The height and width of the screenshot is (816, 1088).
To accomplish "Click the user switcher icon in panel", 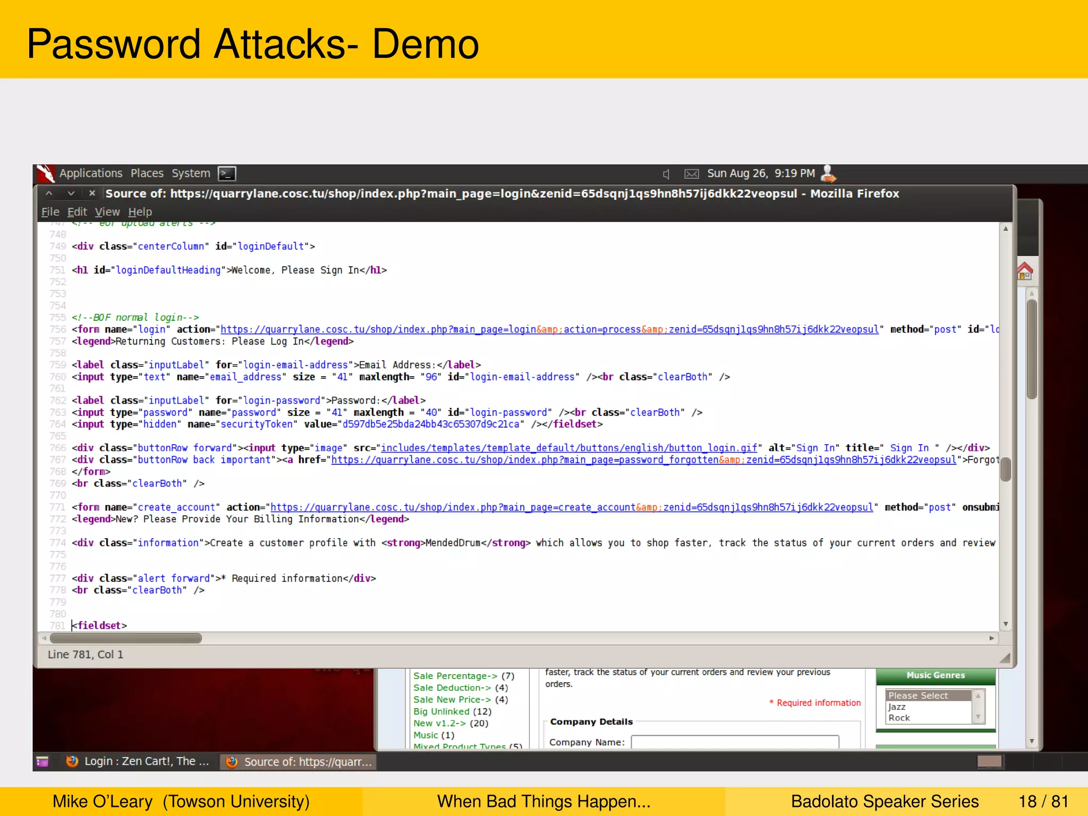I will coord(828,173).
